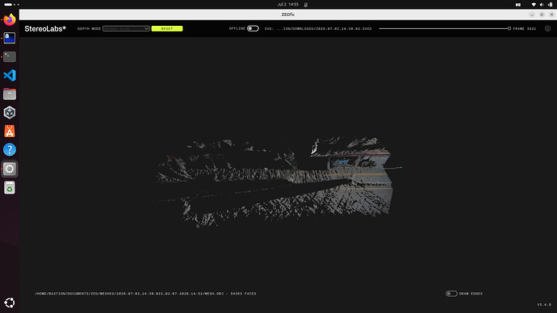Launch Firefox from the dock

[10, 19]
